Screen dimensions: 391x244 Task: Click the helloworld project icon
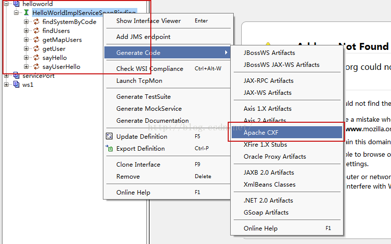click(16, 3)
